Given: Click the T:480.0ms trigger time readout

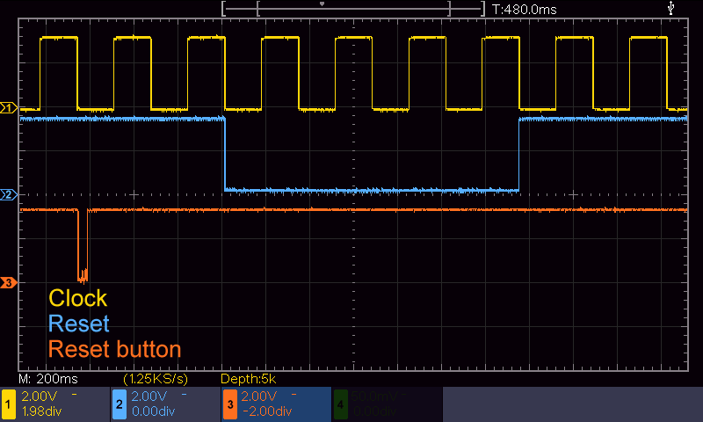Looking at the screenshot, I should click(x=525, y=9).
